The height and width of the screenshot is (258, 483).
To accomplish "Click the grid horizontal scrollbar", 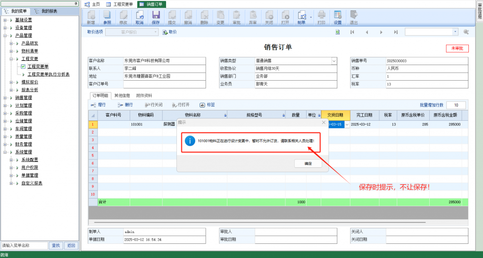I will 260,222.
